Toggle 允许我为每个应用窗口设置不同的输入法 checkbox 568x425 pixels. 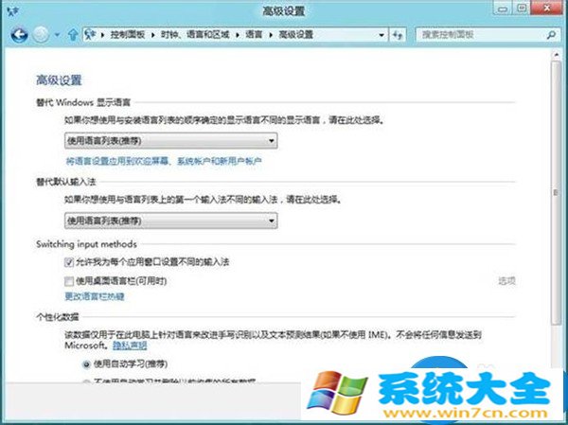(69, 262)
